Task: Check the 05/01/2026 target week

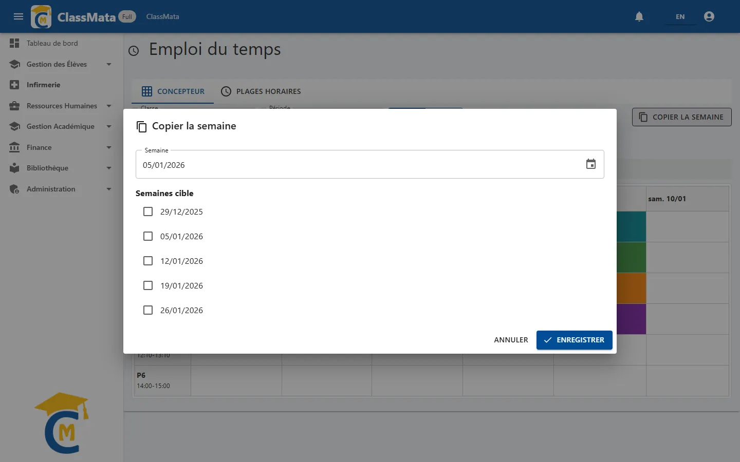Action: [148, 236]
